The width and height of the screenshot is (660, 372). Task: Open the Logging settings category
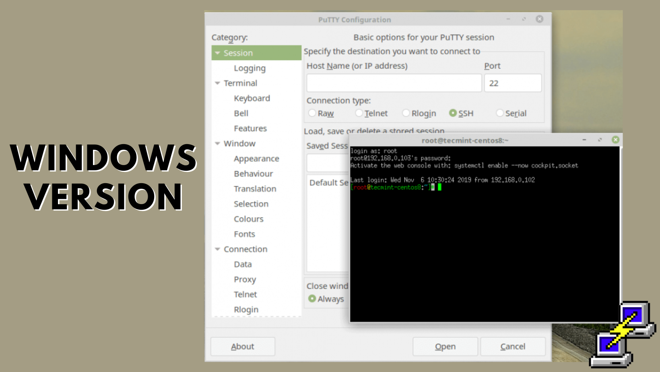[x=250, y=68]
